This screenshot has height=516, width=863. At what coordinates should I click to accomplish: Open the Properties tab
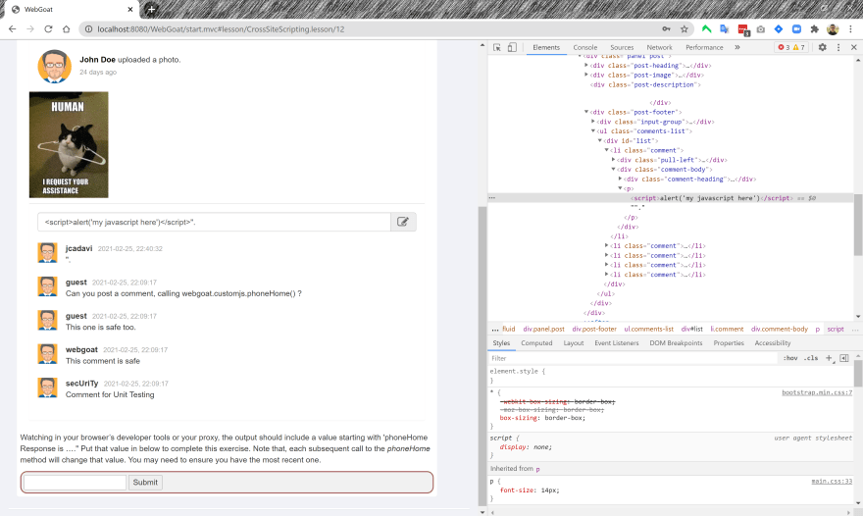728,343
